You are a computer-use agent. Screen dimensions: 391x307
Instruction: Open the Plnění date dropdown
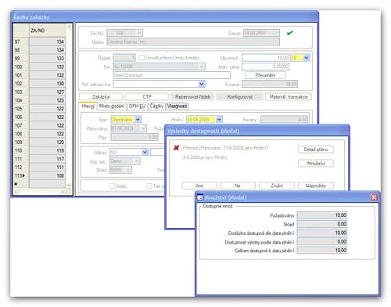[x=219, y=120]
